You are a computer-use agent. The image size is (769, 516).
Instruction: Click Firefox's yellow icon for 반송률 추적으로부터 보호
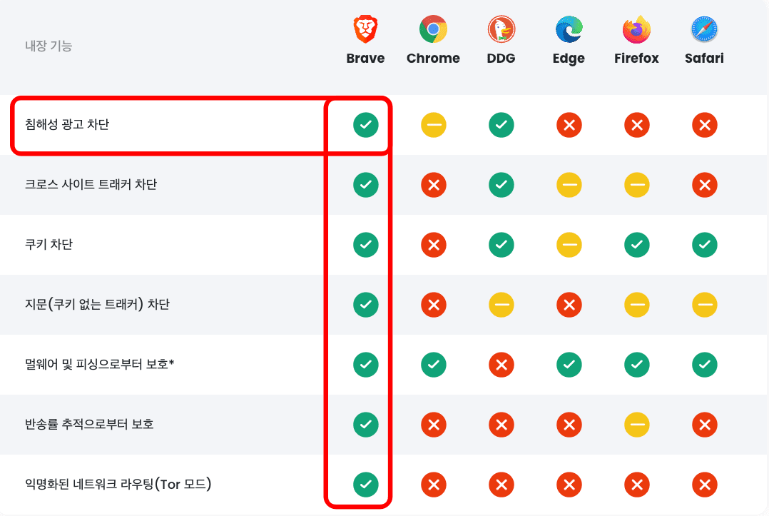[x=636, y=425]
